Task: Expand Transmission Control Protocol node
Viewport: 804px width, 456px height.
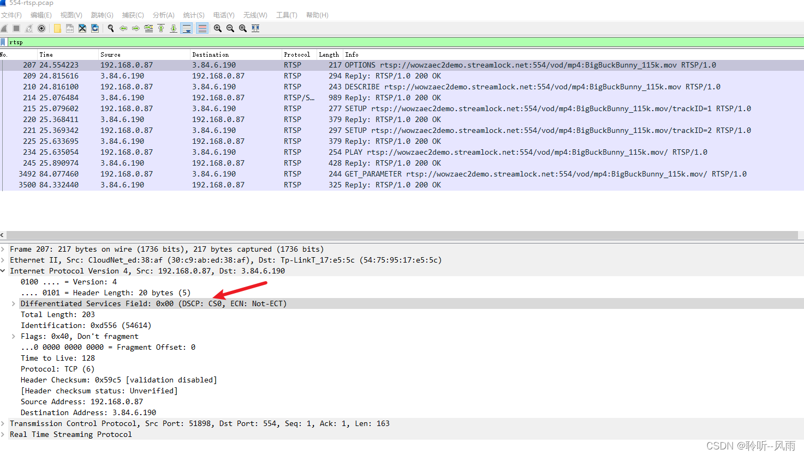Action: pyautogui.click(x=3, y=423)
